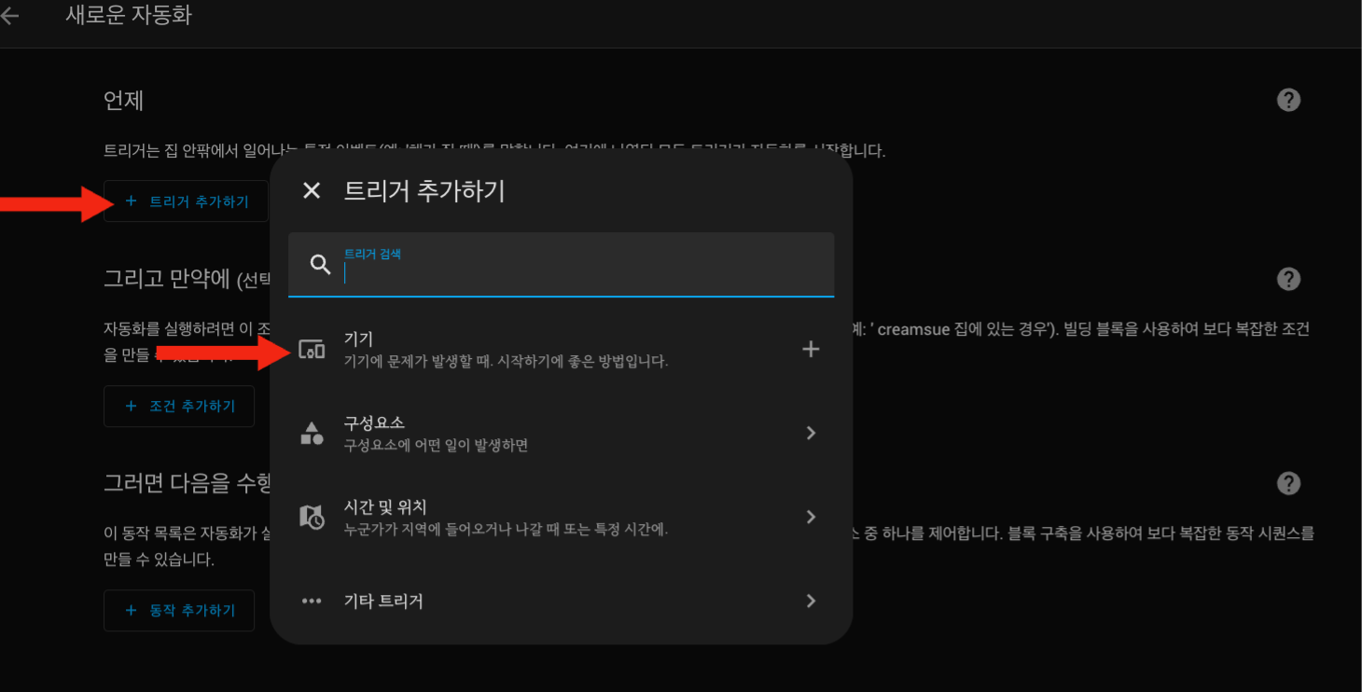Click the 기기 device icon
This screenshot has height=692, width=1362.
(x=312, y=350)
